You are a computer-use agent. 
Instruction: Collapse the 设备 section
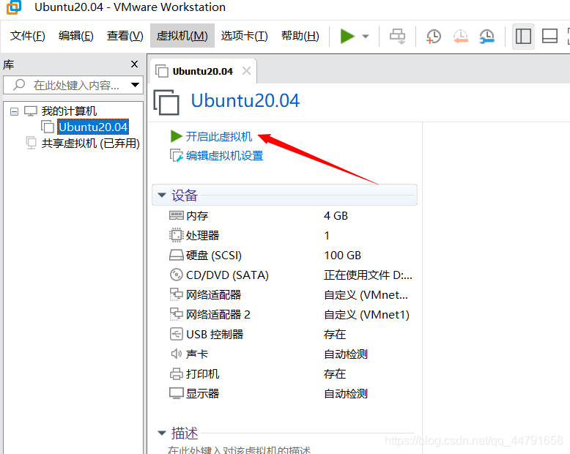point(162,195)
